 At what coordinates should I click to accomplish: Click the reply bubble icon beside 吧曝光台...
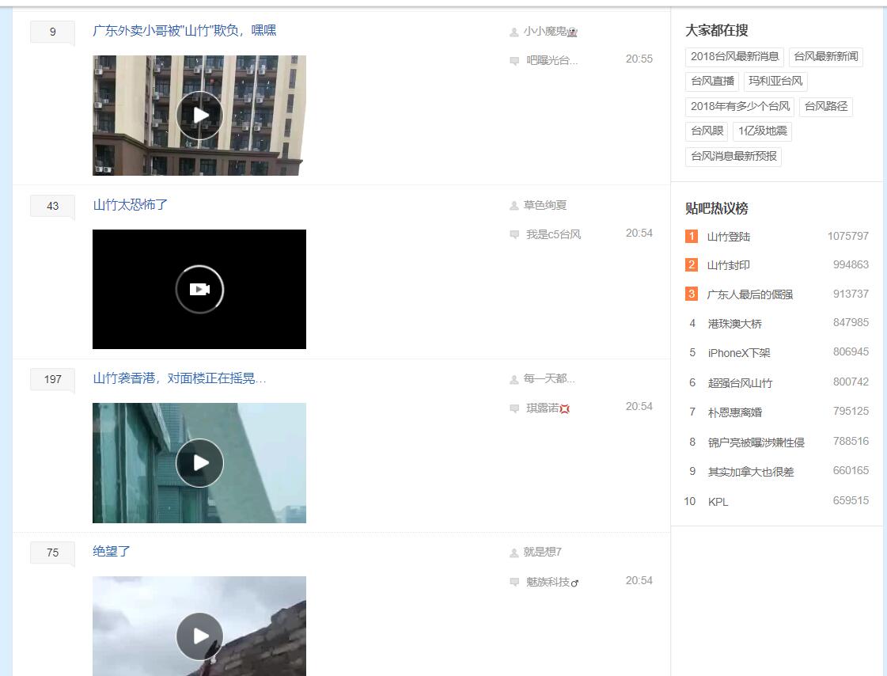[x=514, y=61]
